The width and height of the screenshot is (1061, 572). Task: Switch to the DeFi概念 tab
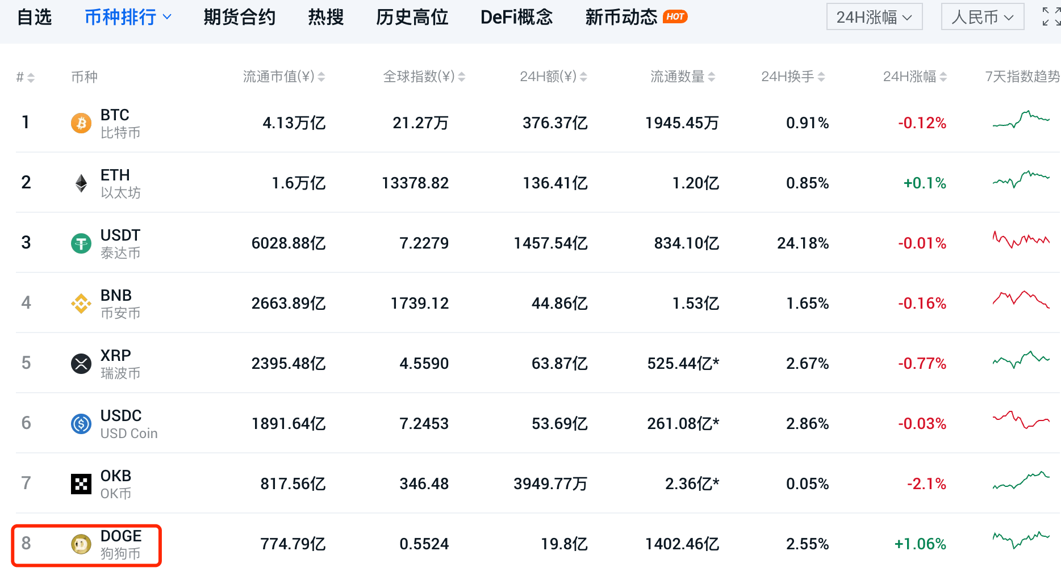pos(516,17)
